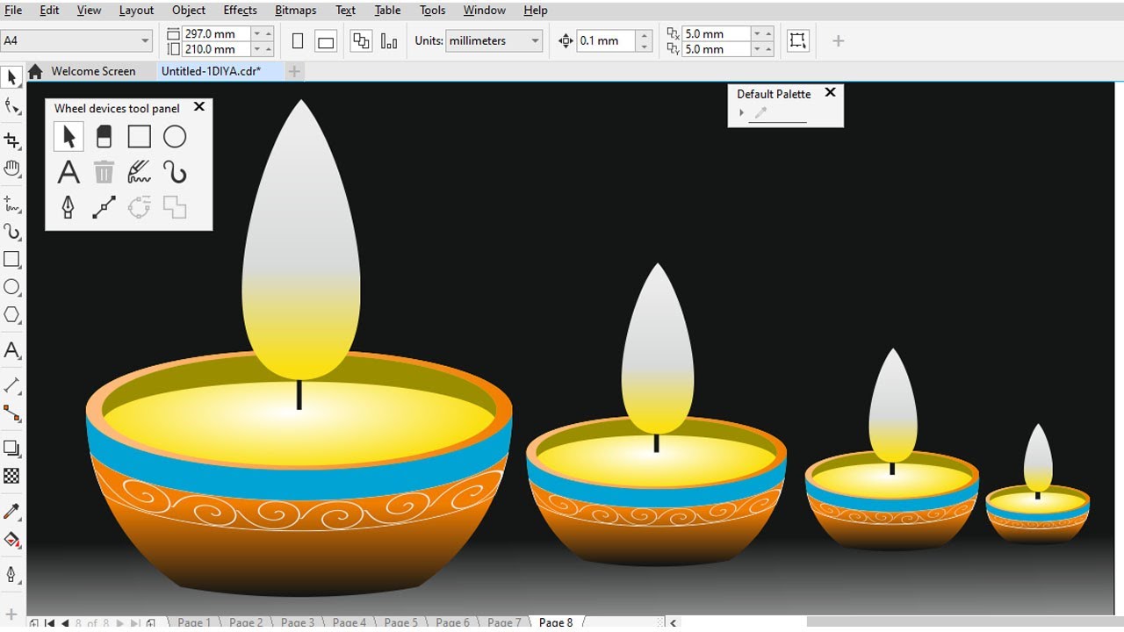Click the nudge distance 0.1 mm field
Screen dimensions: 1124x632
pyautogui.click(x=606, y=41)
